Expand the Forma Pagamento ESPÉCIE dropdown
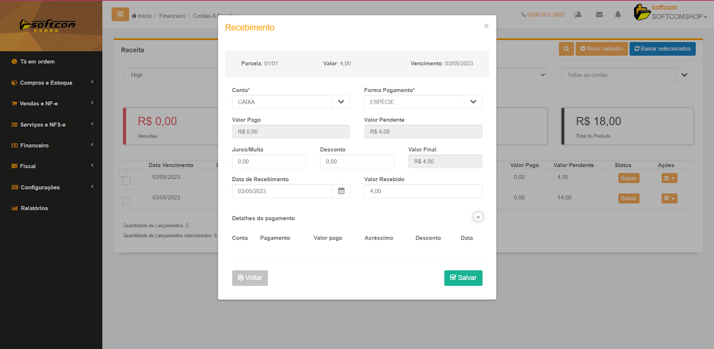714x349 pixels. (x=473, y=102)
